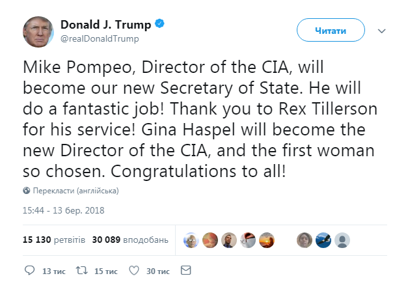Viewport: 408px width, 291px height.
Task: Retweet this tweet via the retweet icon
Action: (x=83, y=270)
